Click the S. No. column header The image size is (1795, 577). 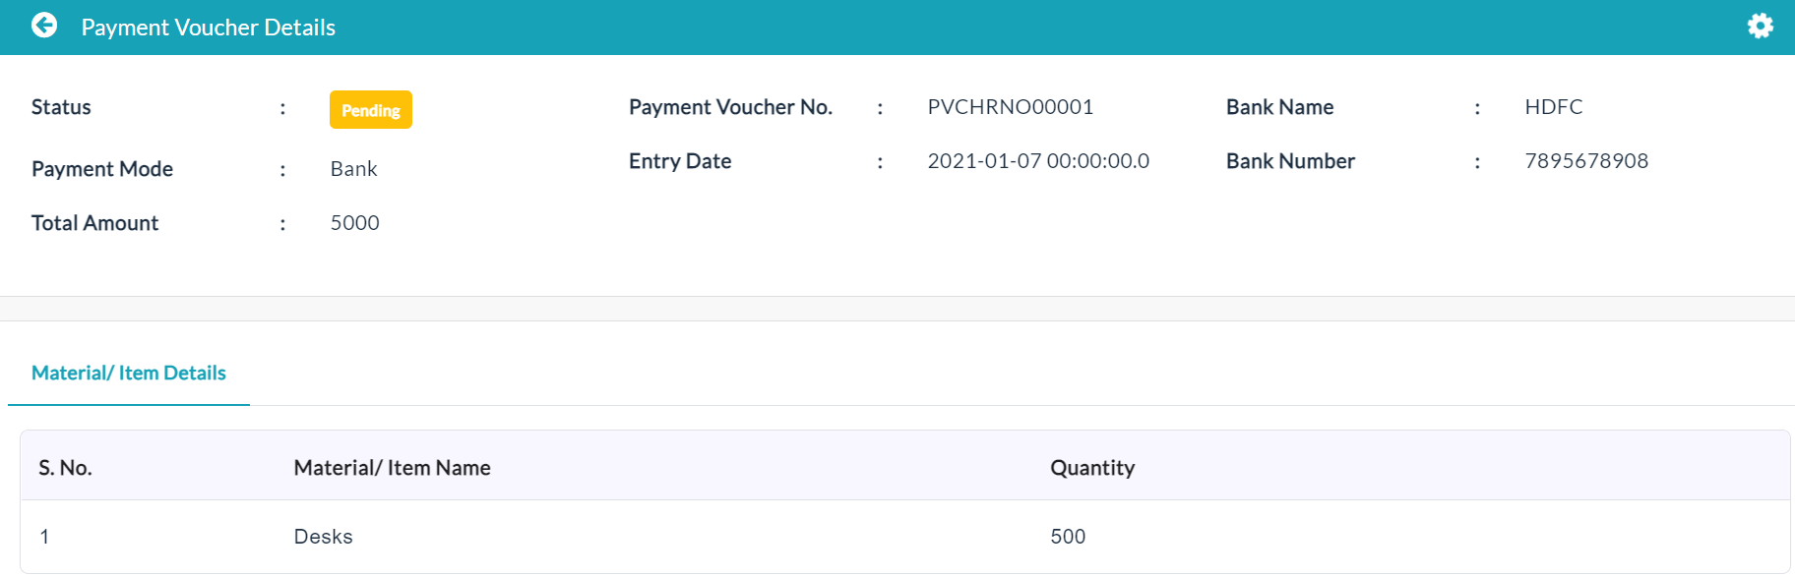(x=65, y=468)
